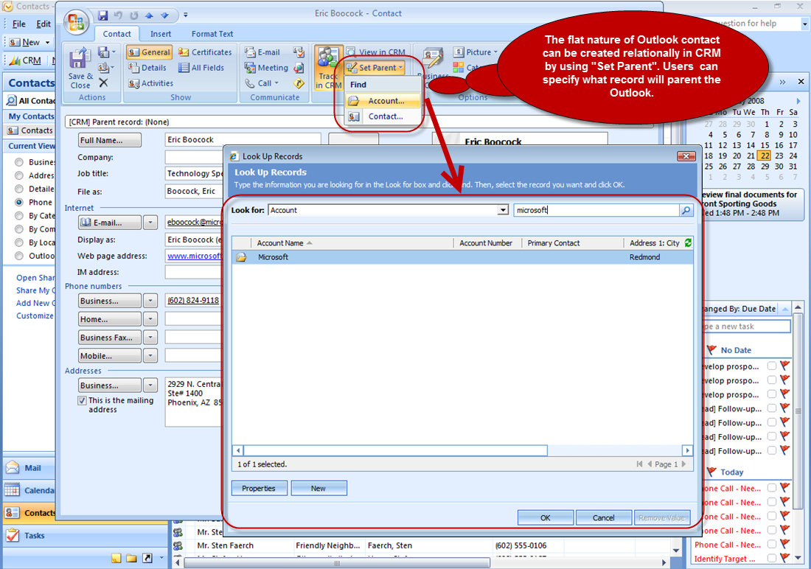Screen dimensions: 811x569
Task: Switch to the Insert ribbon tab
Action: (x=161, y=34)
